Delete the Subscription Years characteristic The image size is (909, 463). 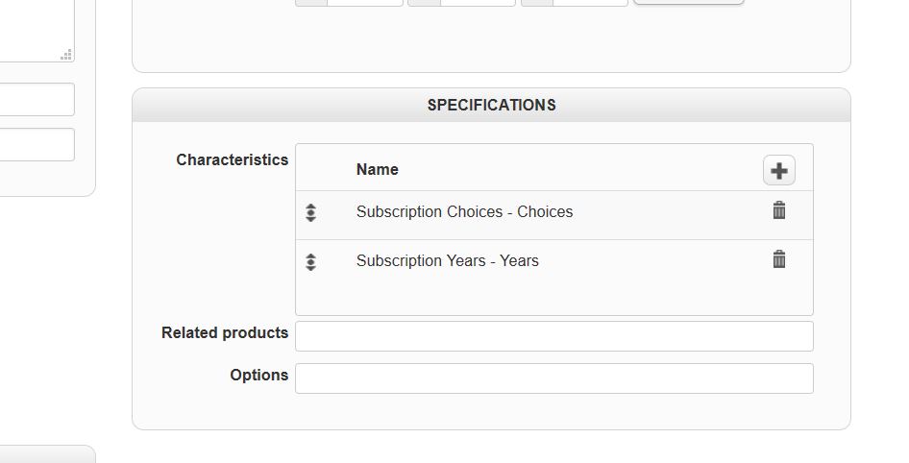click(x=779, y=259)
